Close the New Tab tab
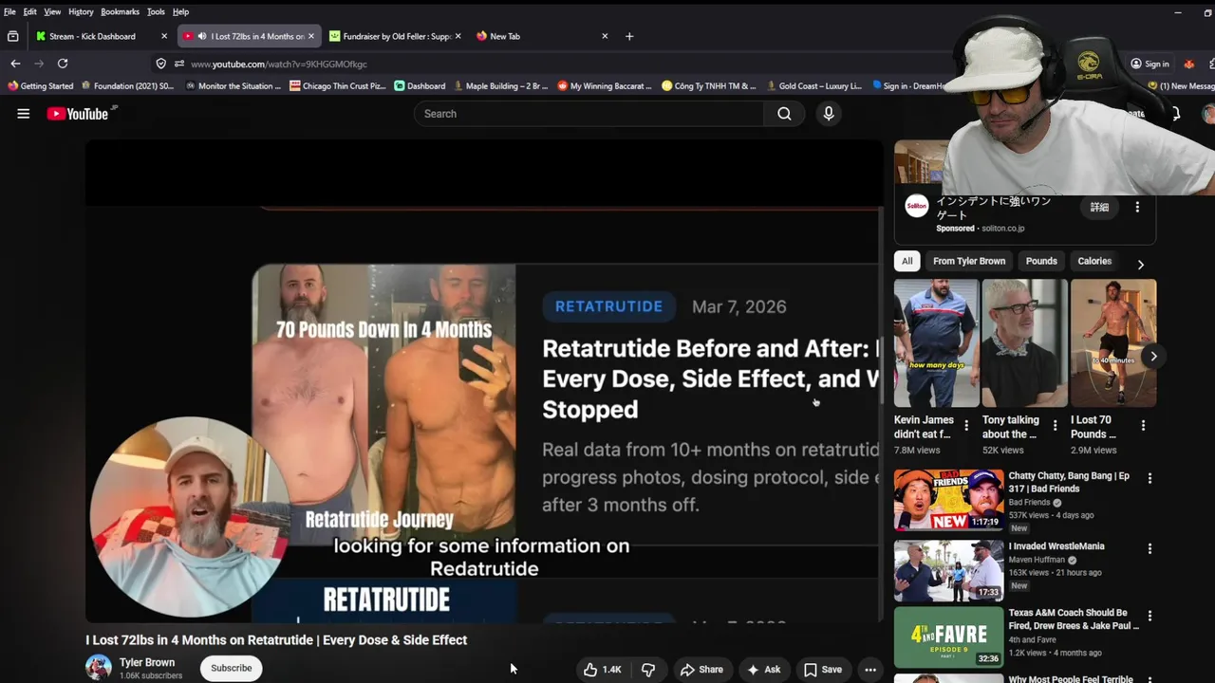The width and height of the screenshot is (1215, 683). (x=605, y=36)
